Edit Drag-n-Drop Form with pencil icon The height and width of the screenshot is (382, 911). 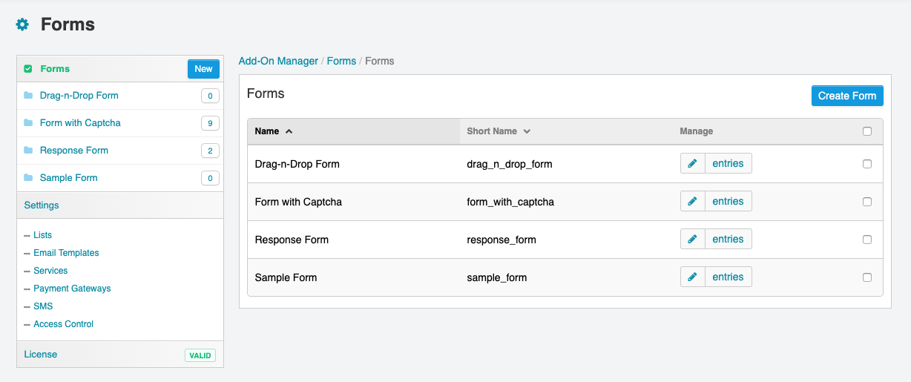(x=692, y=163)
